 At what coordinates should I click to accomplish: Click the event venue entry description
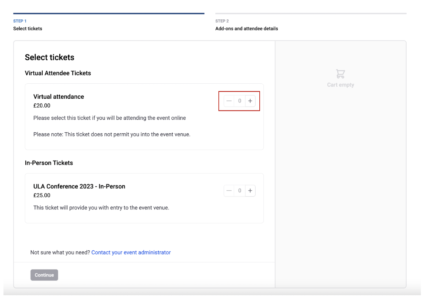coord(101,208)
